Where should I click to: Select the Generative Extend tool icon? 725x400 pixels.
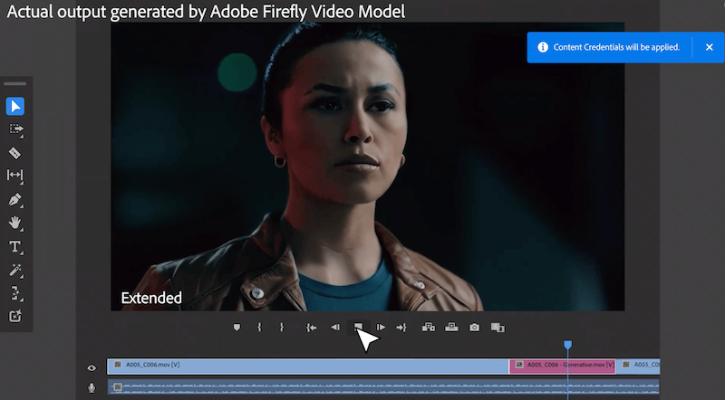(x=14, y=294)
